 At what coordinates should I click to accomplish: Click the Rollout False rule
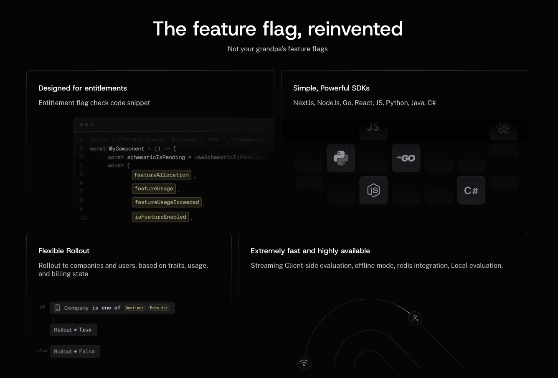(x=74, y=352)
